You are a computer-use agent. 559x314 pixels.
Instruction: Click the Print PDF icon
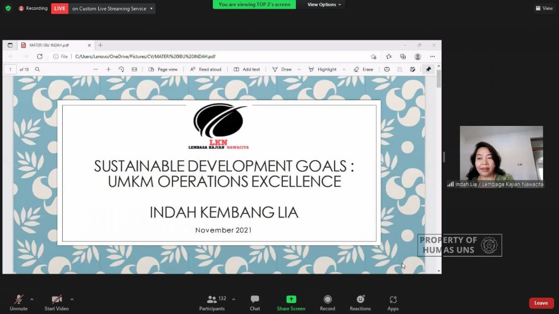pyautogui.click(x=387, y=69)
